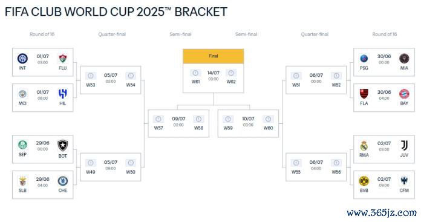This screenshot has width=421, height=222.
Task: Click the Juventus (JUV) logo
Action: pyautogui.click(x=404, y=146)
